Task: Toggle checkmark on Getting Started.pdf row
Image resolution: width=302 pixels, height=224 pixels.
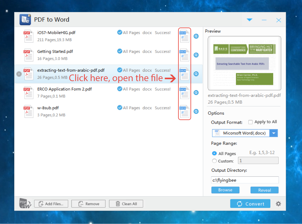Action: 120,51
